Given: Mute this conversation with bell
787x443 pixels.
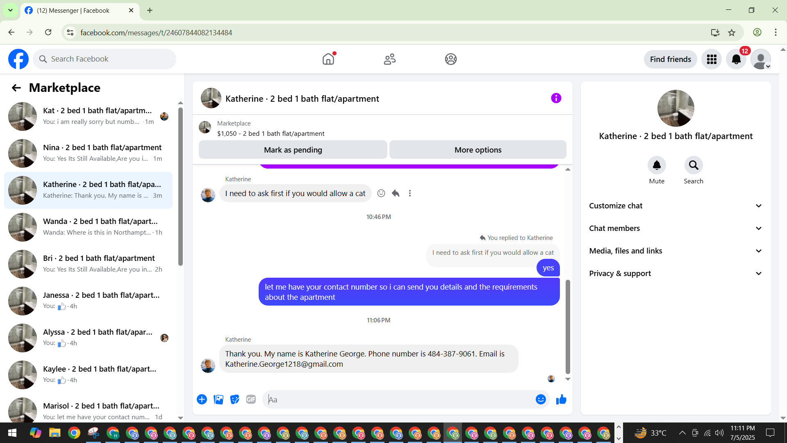Looking at the screenshot, I should 656,165.
